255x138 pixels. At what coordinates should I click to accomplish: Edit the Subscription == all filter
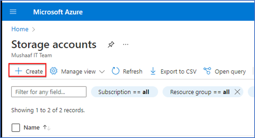click(124, 92)
